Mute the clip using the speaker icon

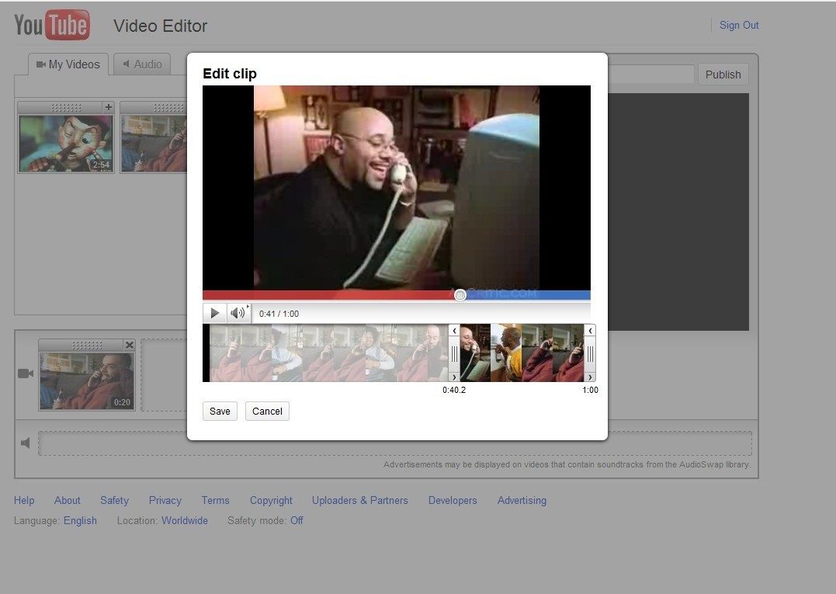click(x=238, y=313)
